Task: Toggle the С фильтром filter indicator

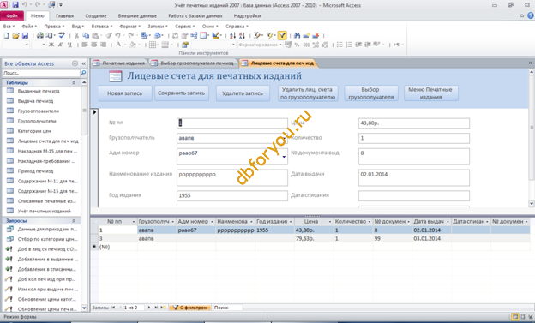Action: coord(190,308)
